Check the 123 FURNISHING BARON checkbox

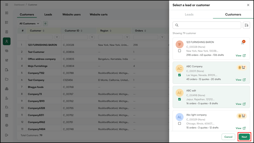(x=179, y=51)
